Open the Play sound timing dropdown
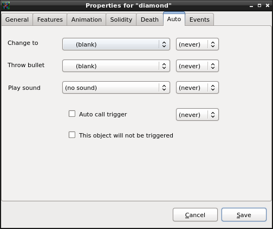The width and height of the screenshot is (273, 229). [197, 88]
